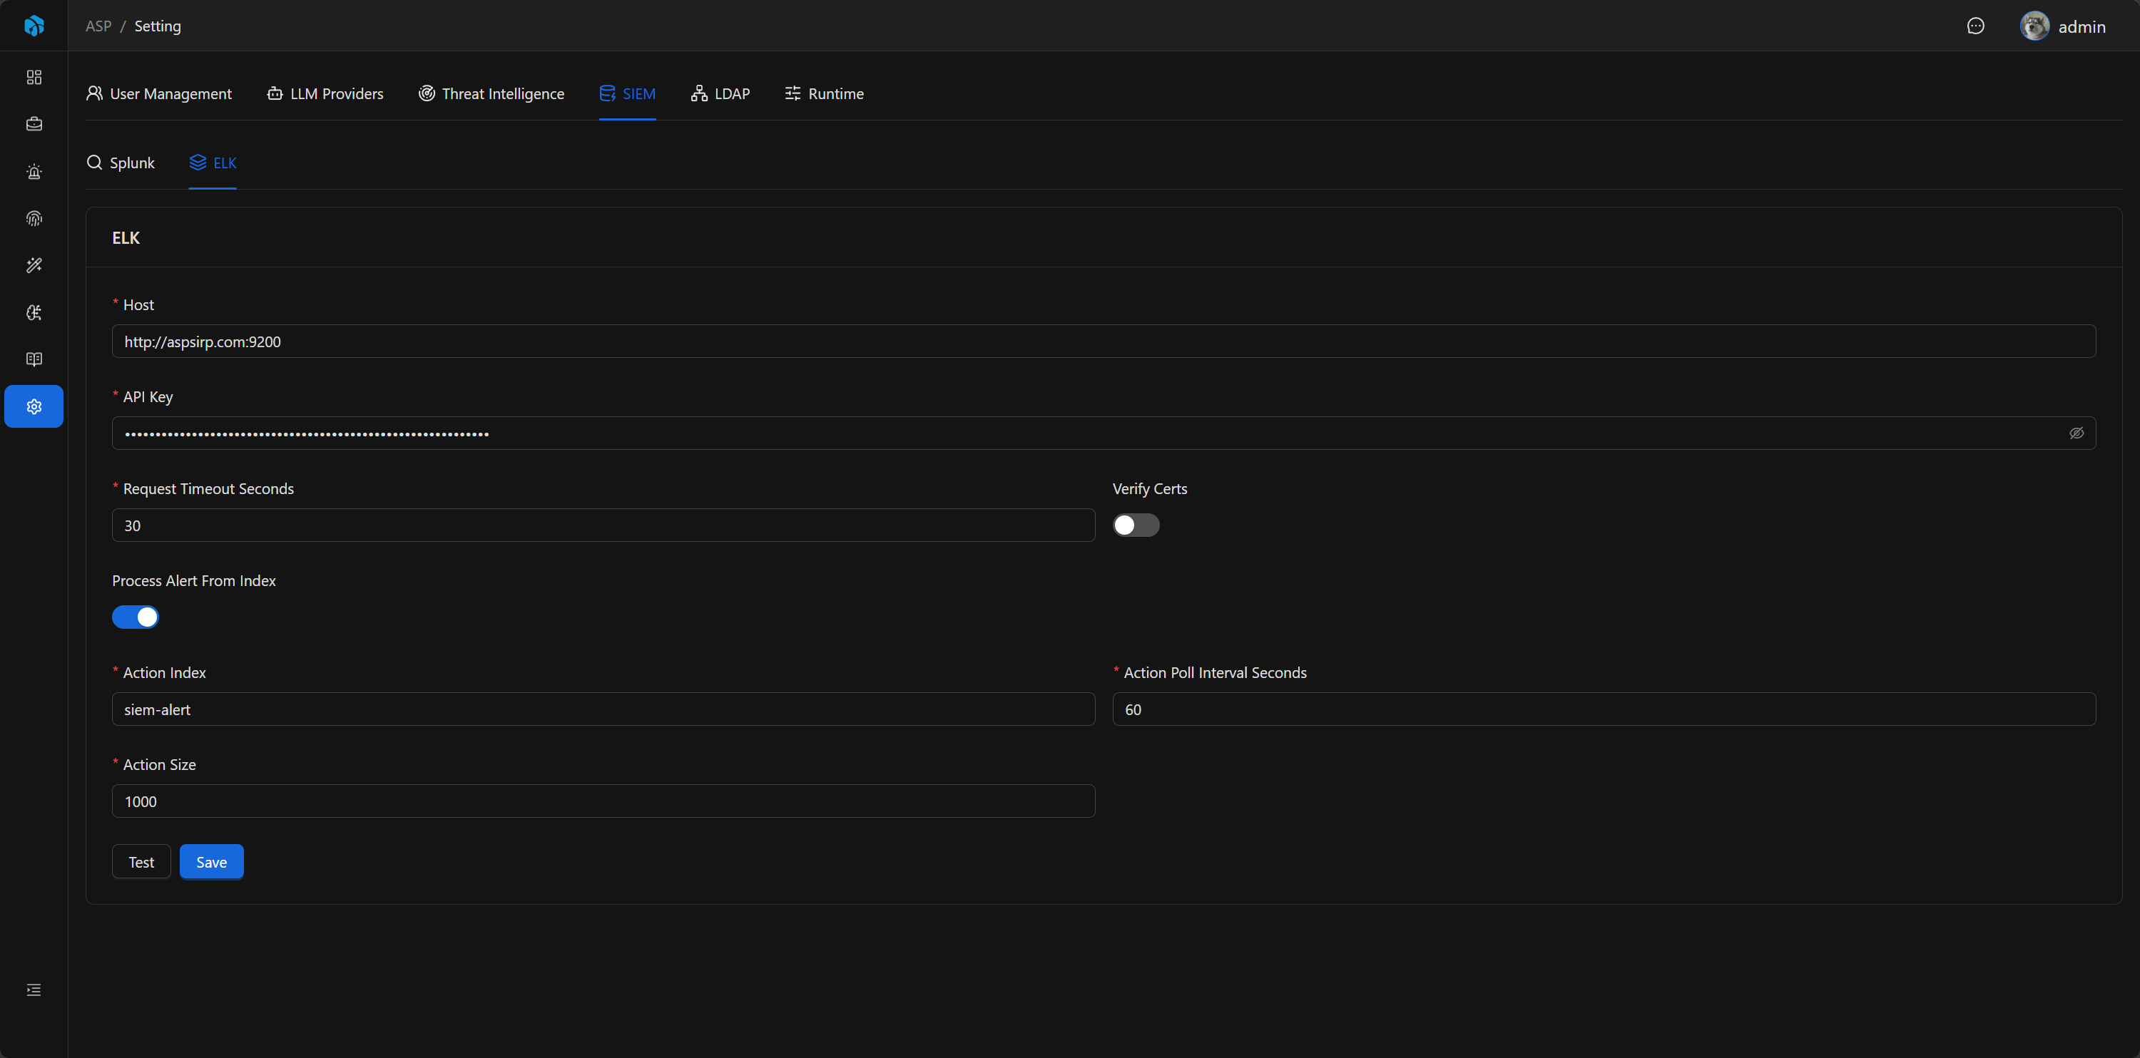Focus the API Key password field
Image resolution: width=2140 pixels, height=1058 pixels.
(1104, 433)
